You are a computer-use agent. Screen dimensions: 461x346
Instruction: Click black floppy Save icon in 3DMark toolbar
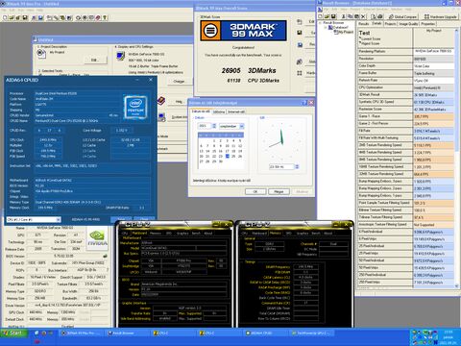pyautogui.click(x=25, y=17)
